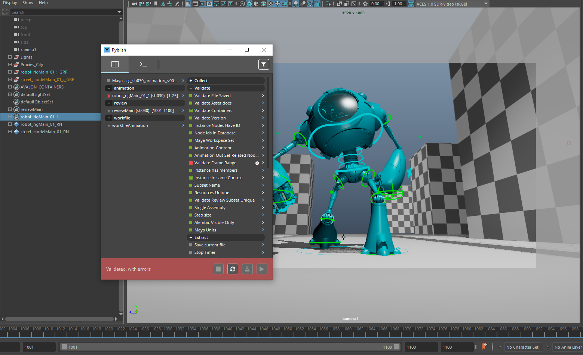Toggle the resolution gate icon
The height and width of the screenshot is (355, 583).
pyautogui.click(x=202, y=4)
